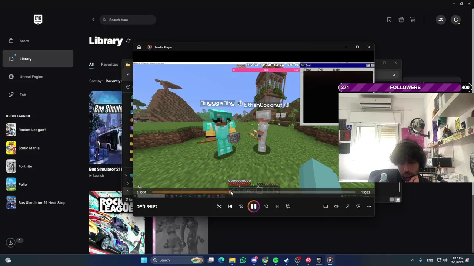The width and height of the screenshot is (474, 266).
Task: Open Discord from taskbar
Action: point(254,260)
